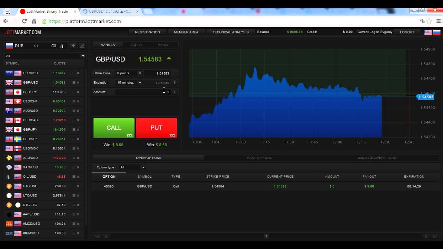Open the 'All' symbol filter dropdown
Viewport: 443px width, 249px height.
coord(45,56)
